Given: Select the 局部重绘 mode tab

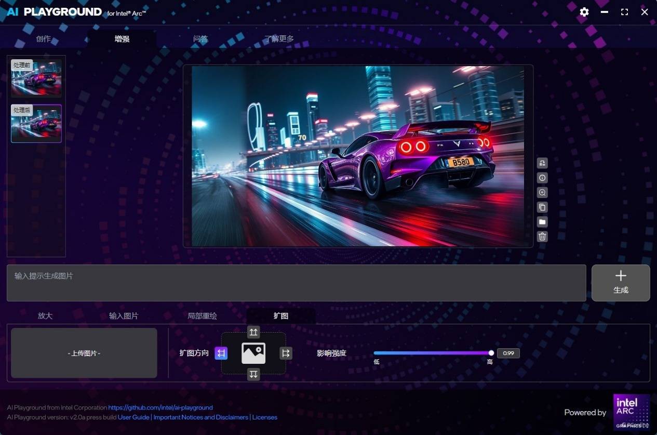Looking at the screenshot, I should [202, 316].
